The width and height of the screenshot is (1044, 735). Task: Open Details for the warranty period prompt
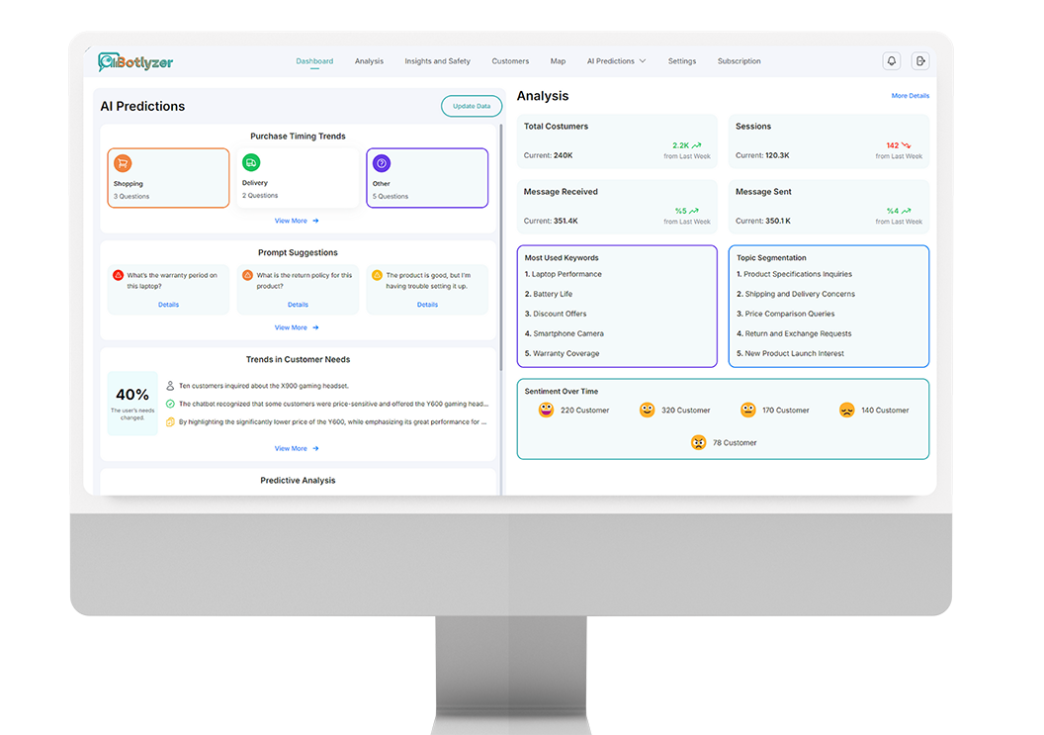pyautogui.click(x=168, y=305)
